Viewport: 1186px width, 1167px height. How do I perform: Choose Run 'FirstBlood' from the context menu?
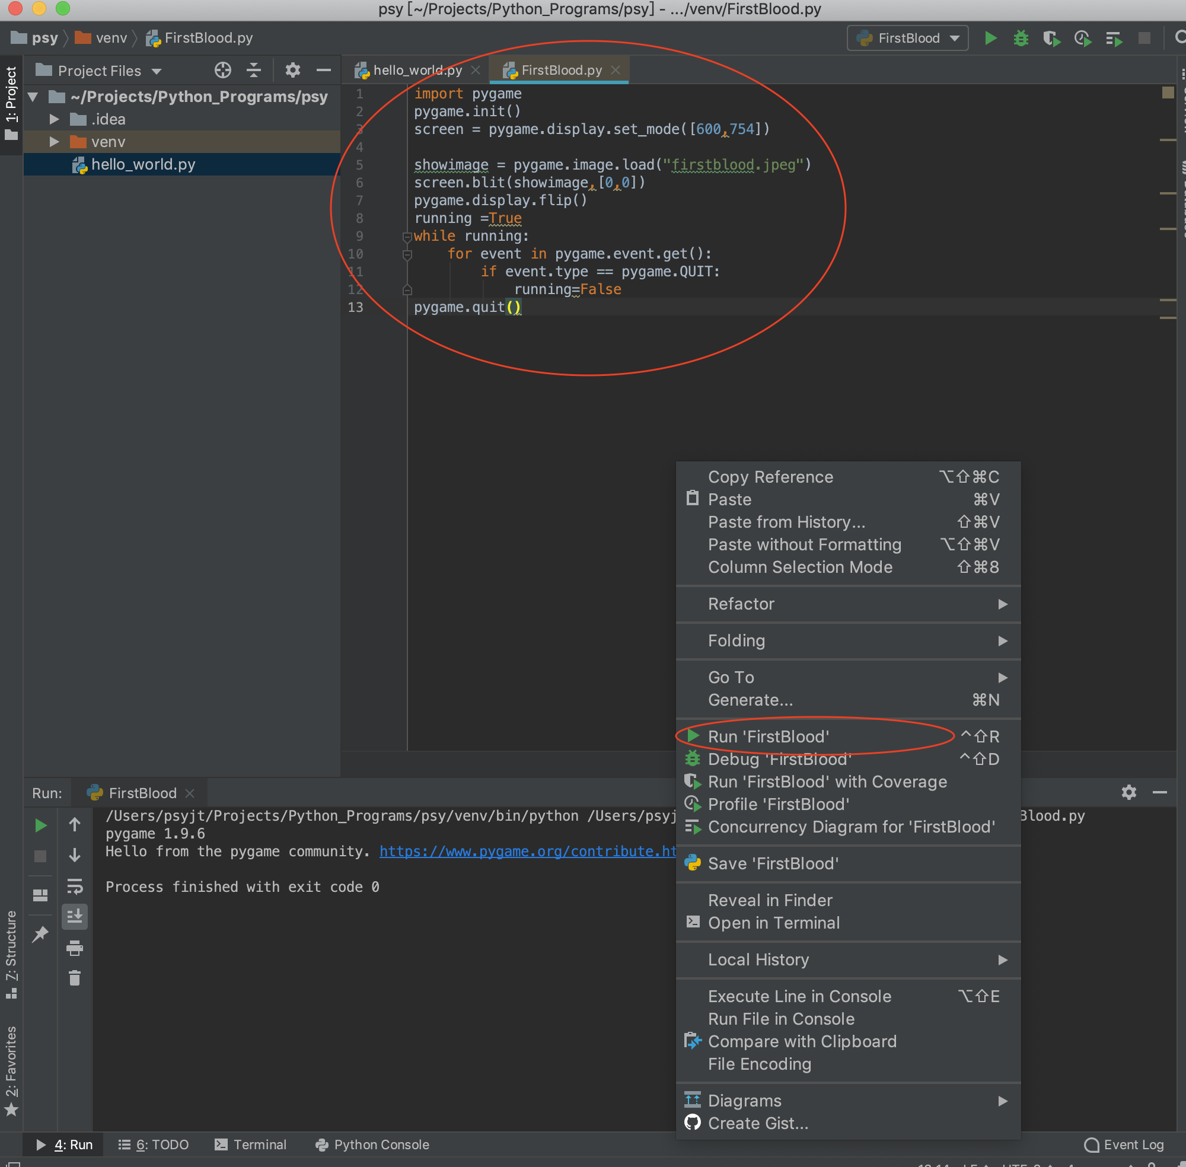tap(769, 736)
